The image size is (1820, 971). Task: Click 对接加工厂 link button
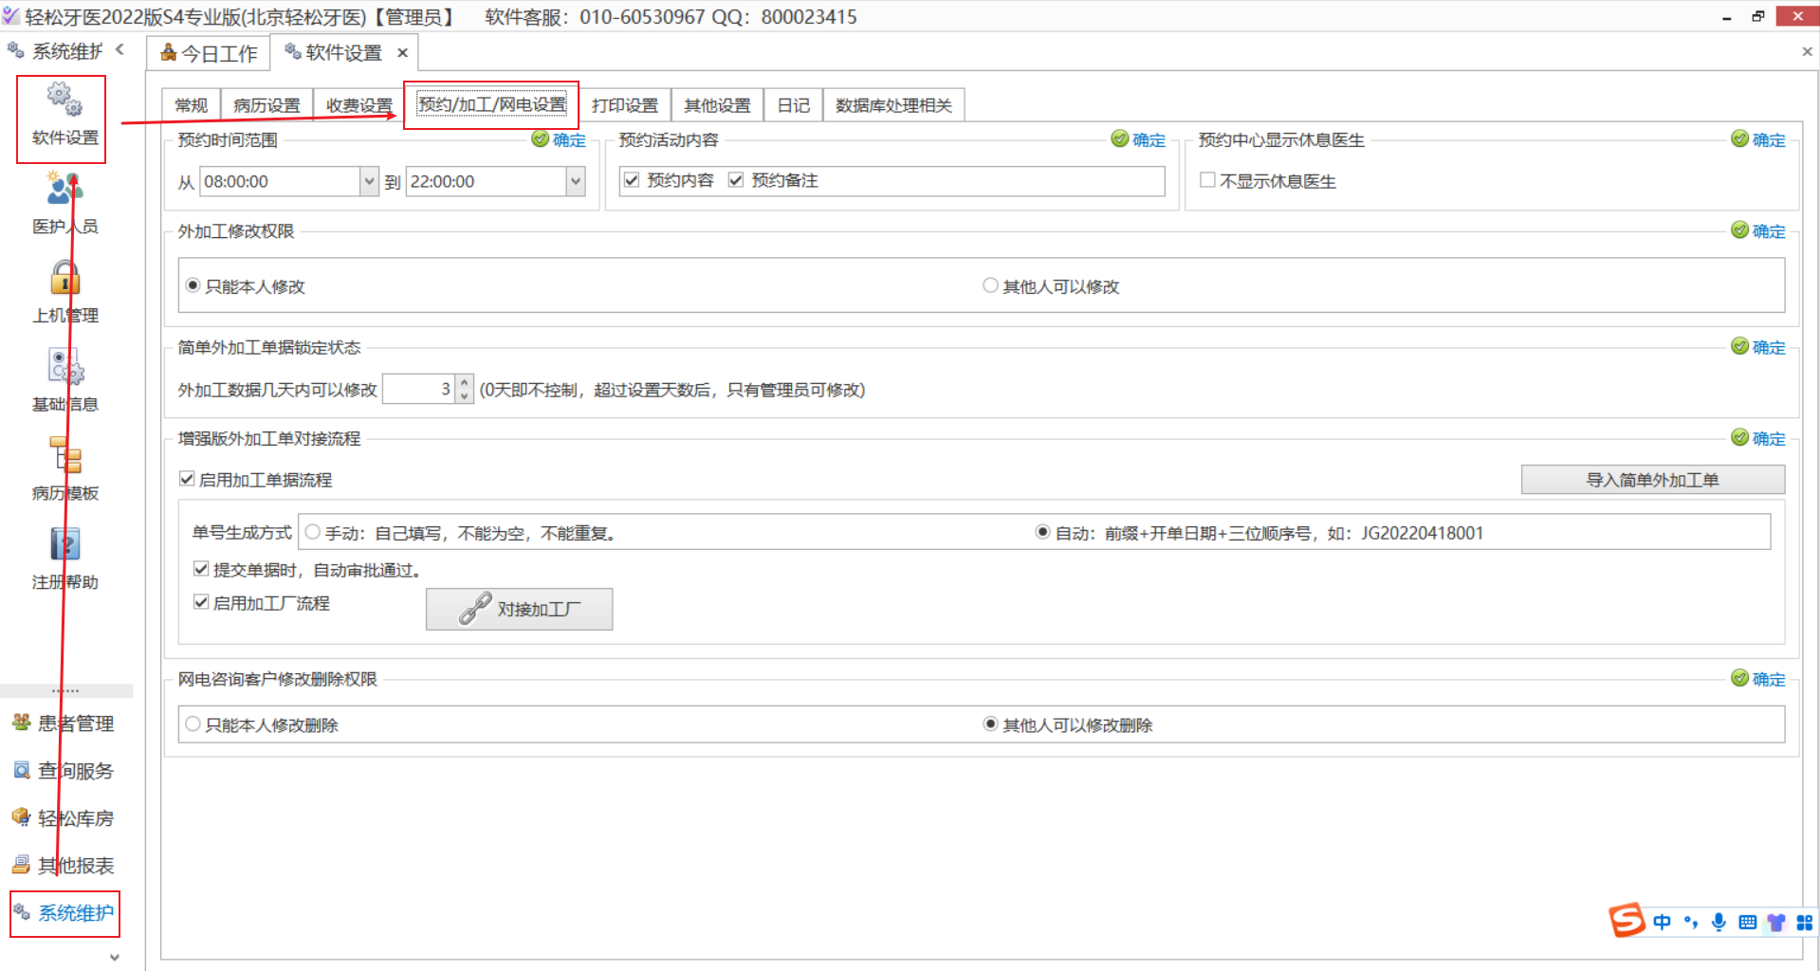pyautogui.click(x=519, y=609)
